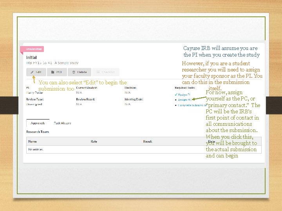Screen dimensions: 282x211
Task: Open the Complete Submission task link
Action: (x=192, y=105)
